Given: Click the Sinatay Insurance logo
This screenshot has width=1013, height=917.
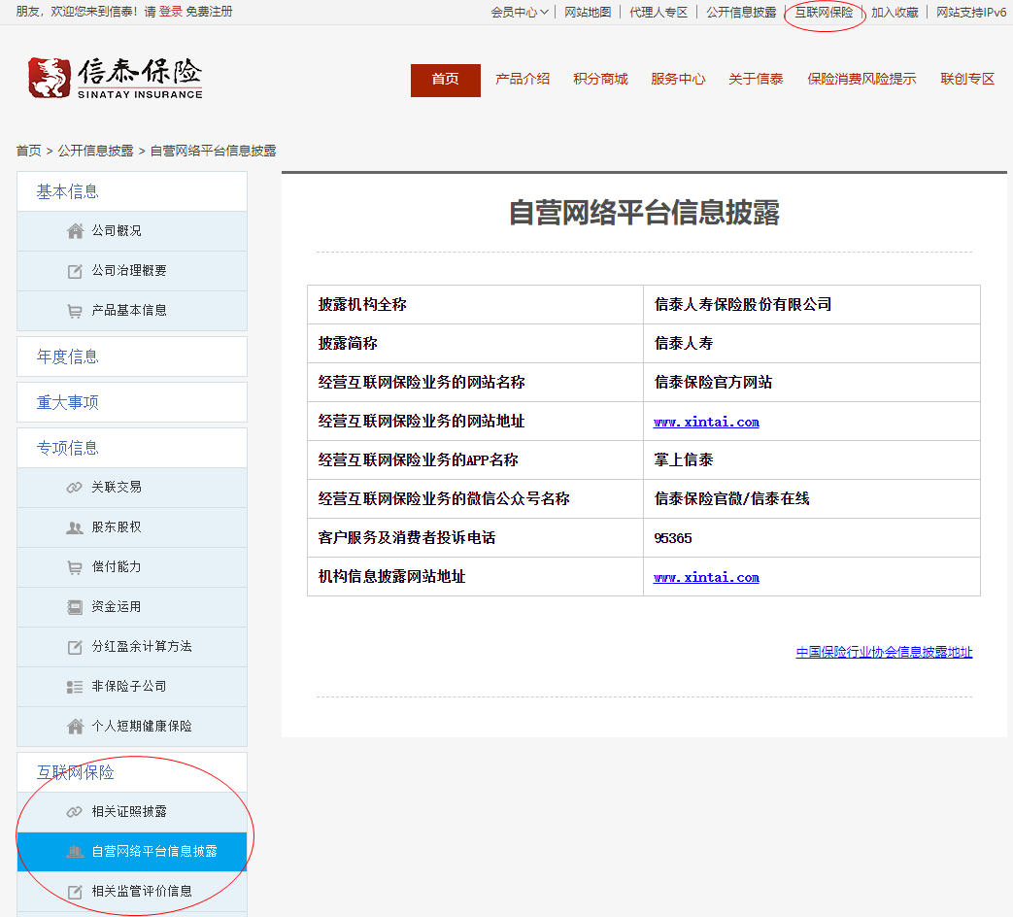Looking at the screenshot, I should point(116,78).
